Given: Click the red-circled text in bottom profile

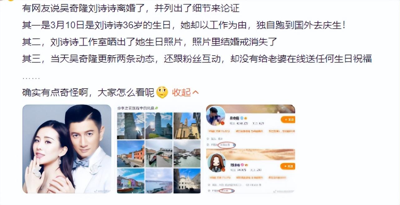Looking at the screenshot, I should point(226,190).
